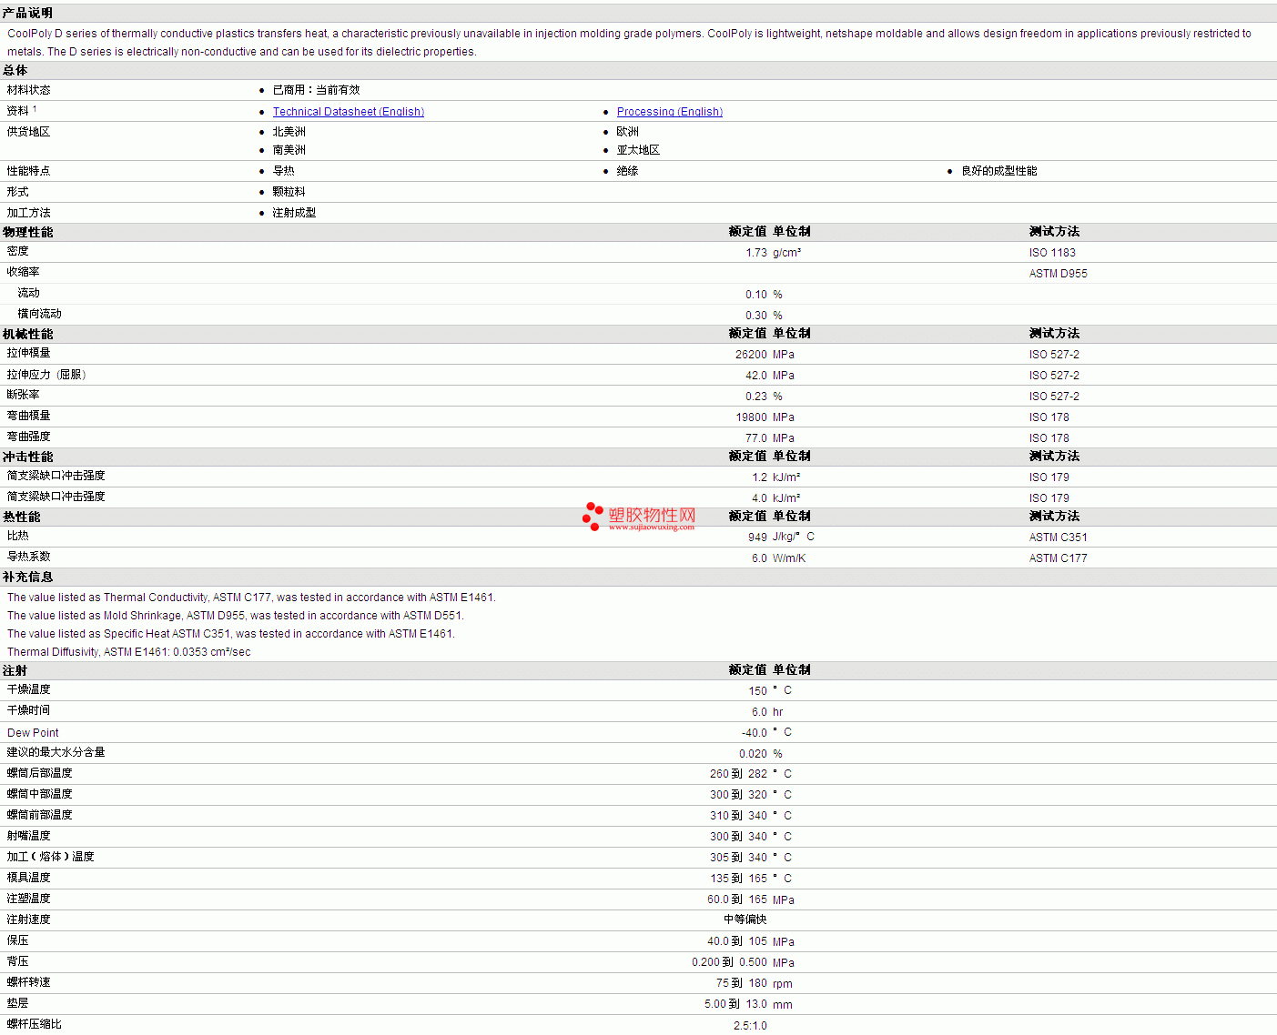Click the 垫层 range 5.00 到 13.0

point(735,1004)
